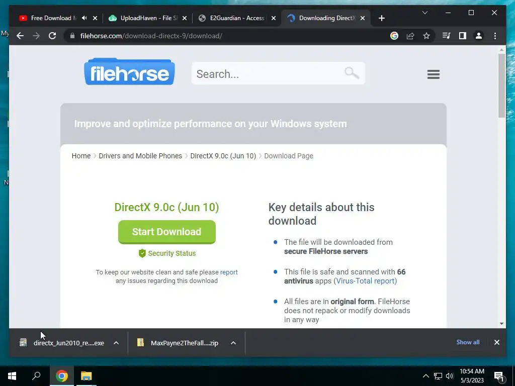Click the report link
Image resolution: width=515 pixels, height=386 pixels.
[229, 272]
